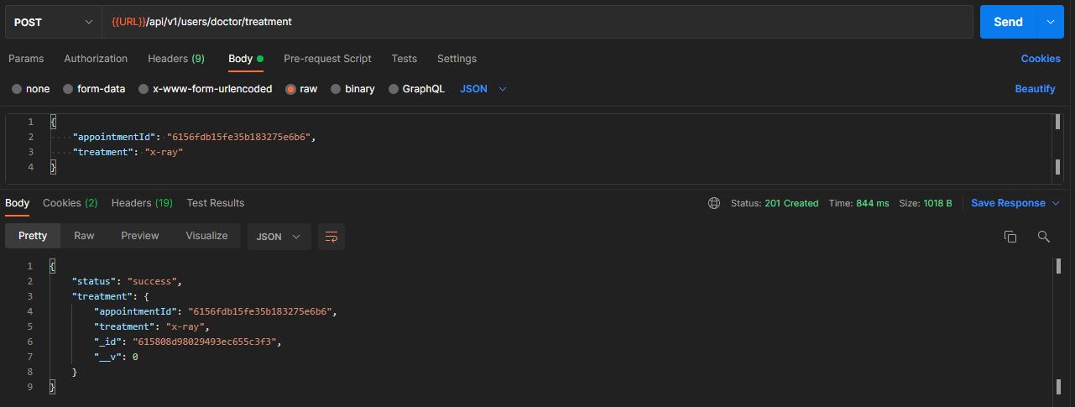Image resolution: width=1075 pixels, height=407 pixels.
Task: Switch response view to Pretty
Action: tap(33, 236)
